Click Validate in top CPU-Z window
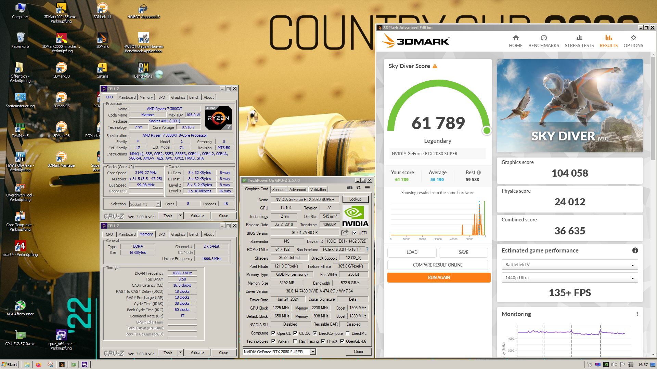 (197, 216)
